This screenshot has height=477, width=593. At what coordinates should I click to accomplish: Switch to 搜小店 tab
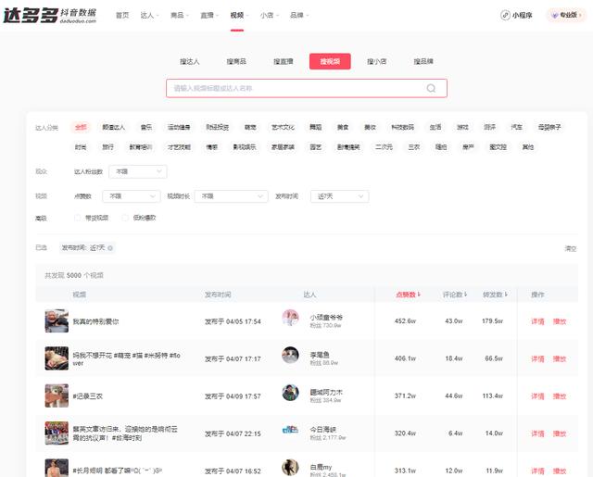(x=377, y=61)
